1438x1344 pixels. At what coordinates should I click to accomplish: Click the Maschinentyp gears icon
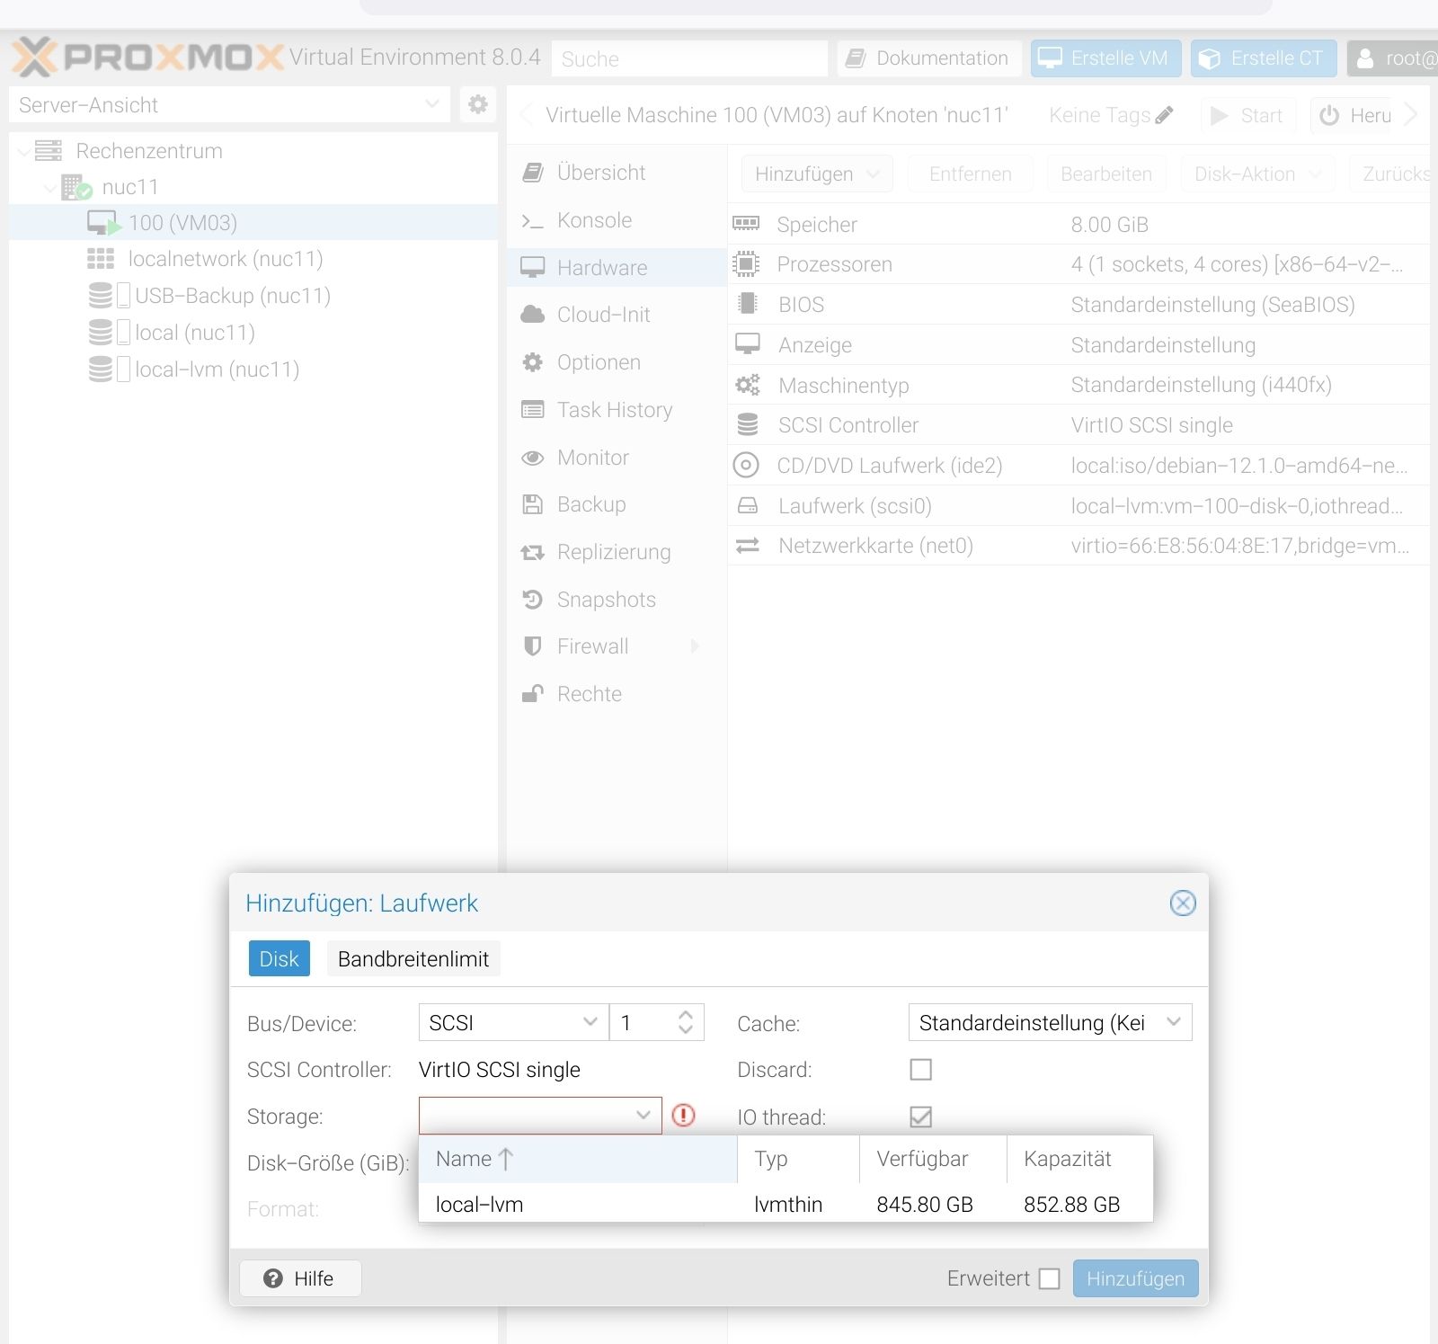point(747,385)
